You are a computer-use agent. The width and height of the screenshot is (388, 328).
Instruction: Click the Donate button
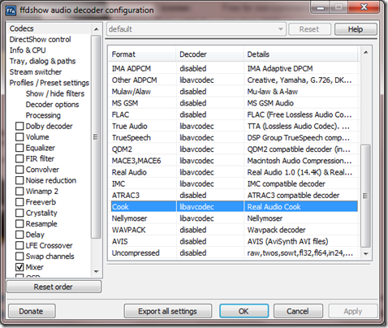(32, 311)
